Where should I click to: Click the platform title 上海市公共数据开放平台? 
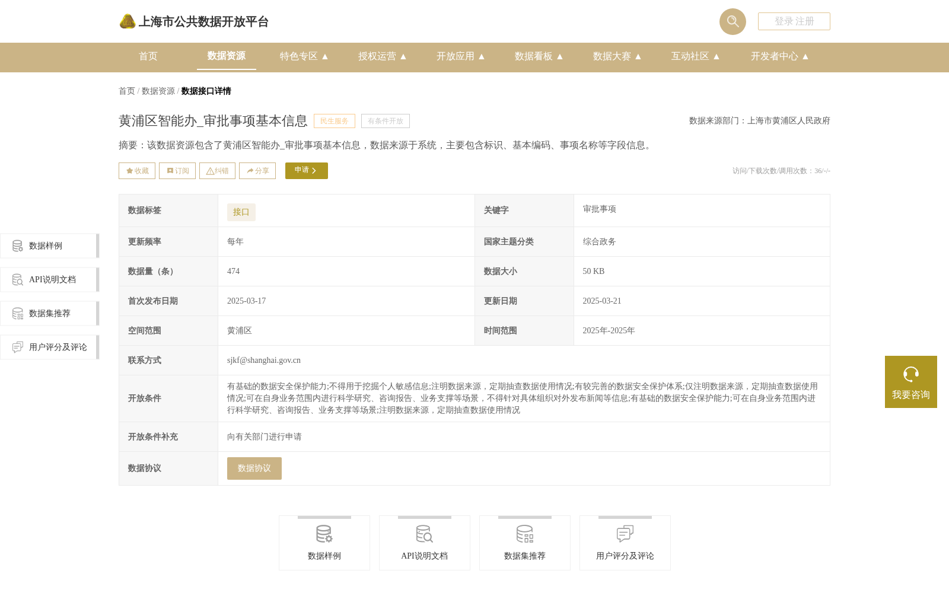(x=203, y=22)
